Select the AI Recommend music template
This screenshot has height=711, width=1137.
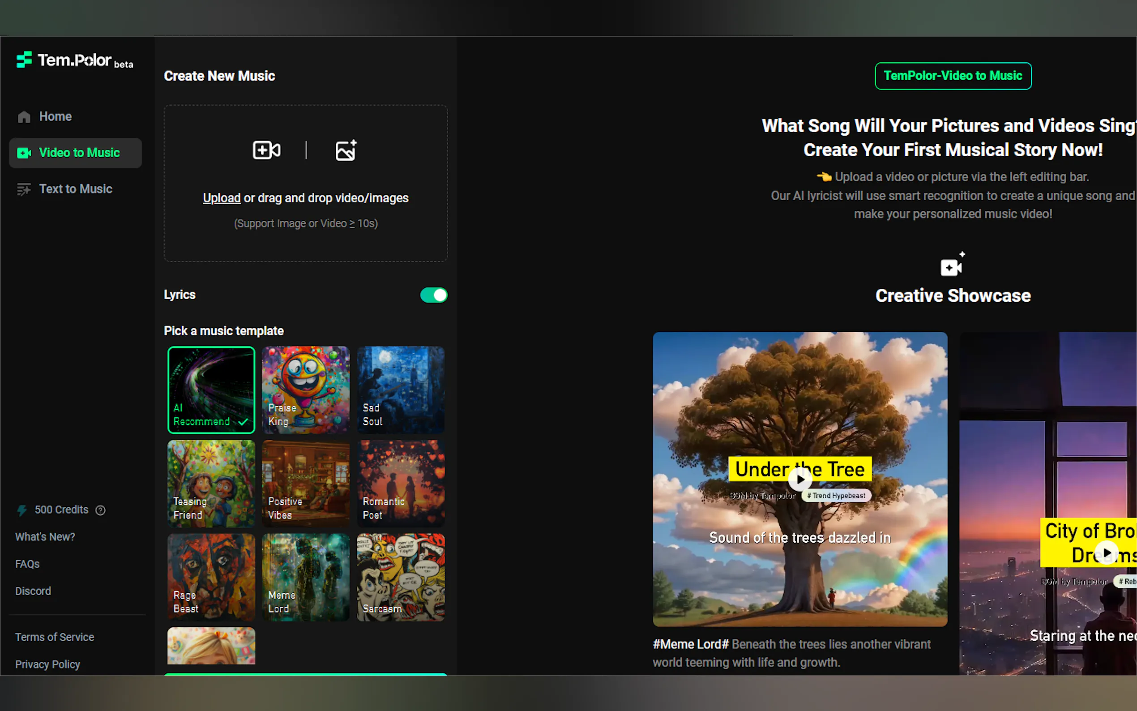click(211, 390)
